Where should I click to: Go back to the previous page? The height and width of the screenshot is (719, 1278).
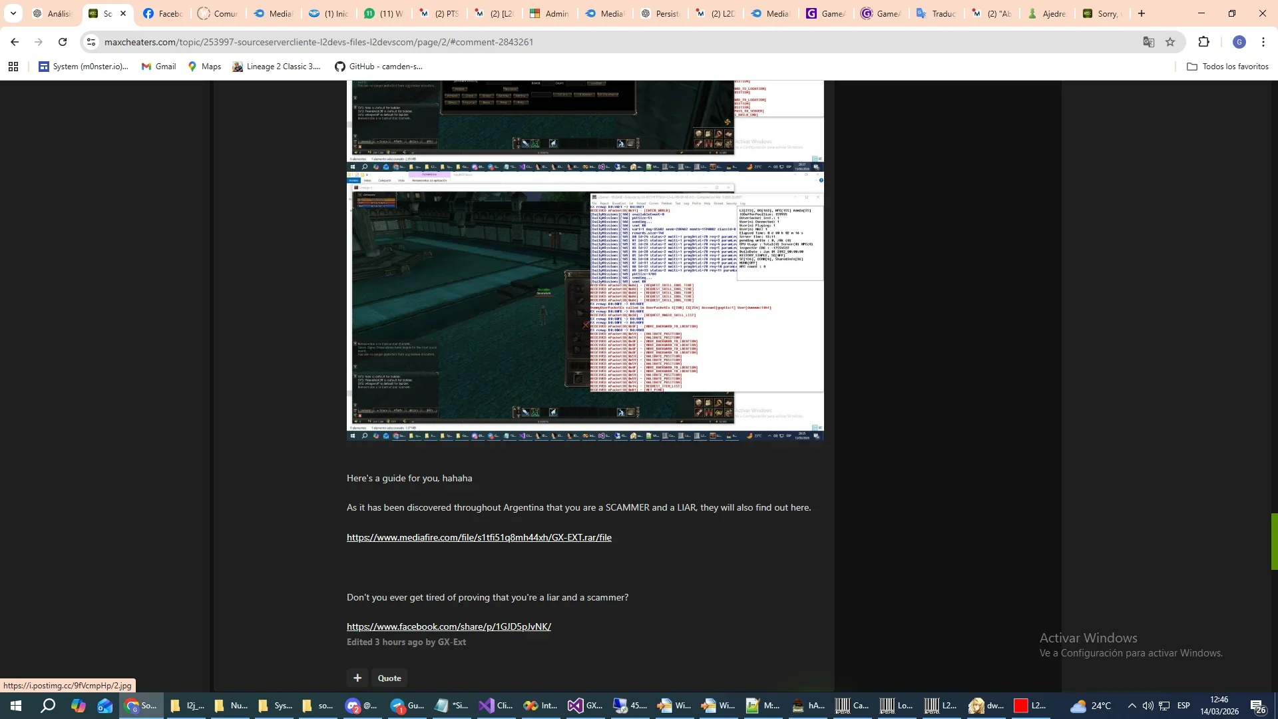click(x=15, y=42)
